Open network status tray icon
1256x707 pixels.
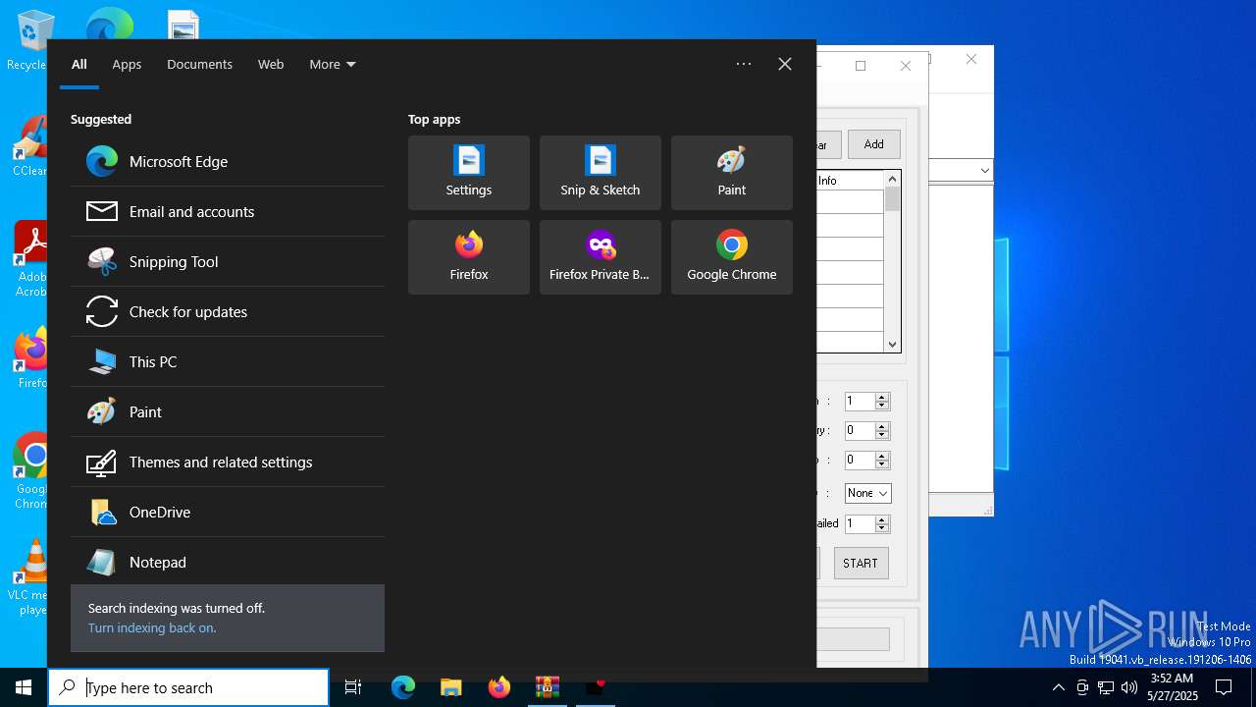[x=1106, y=687]
